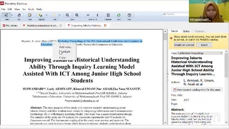The width and height of the screenshot is (229, 129).
Task: Open the Edit menu
Action: click(x=10, y=9)
